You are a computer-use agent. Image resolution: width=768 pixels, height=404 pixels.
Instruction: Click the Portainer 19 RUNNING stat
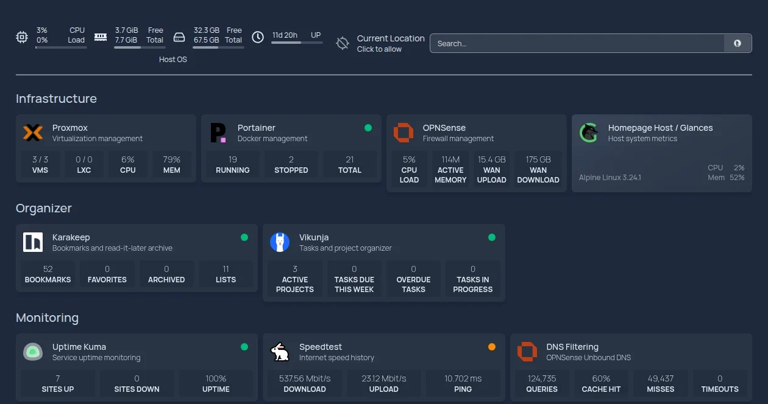233,164
